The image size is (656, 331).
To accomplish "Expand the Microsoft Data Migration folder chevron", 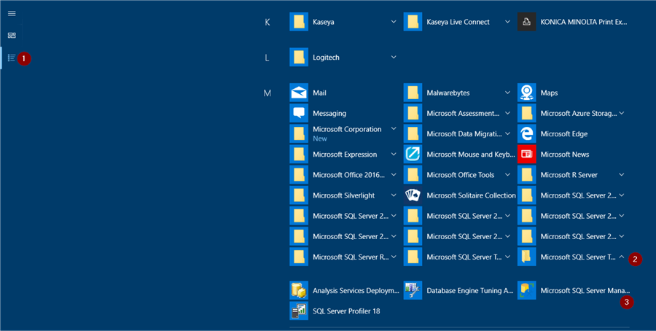I will [507, 133].
